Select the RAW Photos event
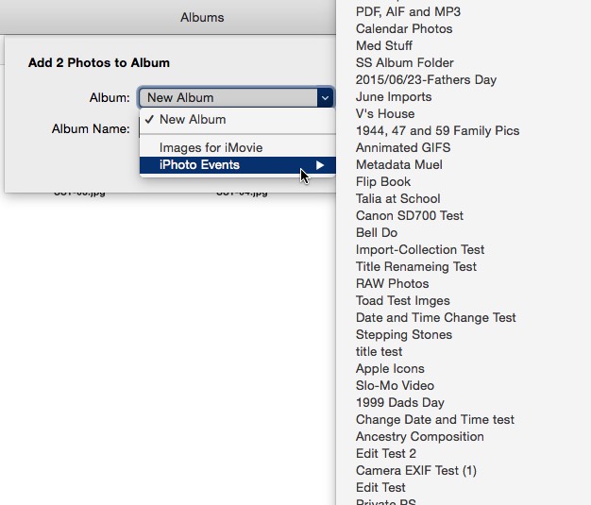The height and width of the screenshot is (505, 591). tap(393, 283)
